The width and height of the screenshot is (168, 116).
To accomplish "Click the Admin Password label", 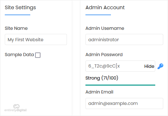I will click(104, 55).
